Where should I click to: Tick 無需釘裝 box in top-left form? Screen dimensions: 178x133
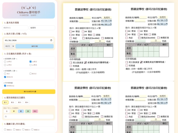click(103, 38)
